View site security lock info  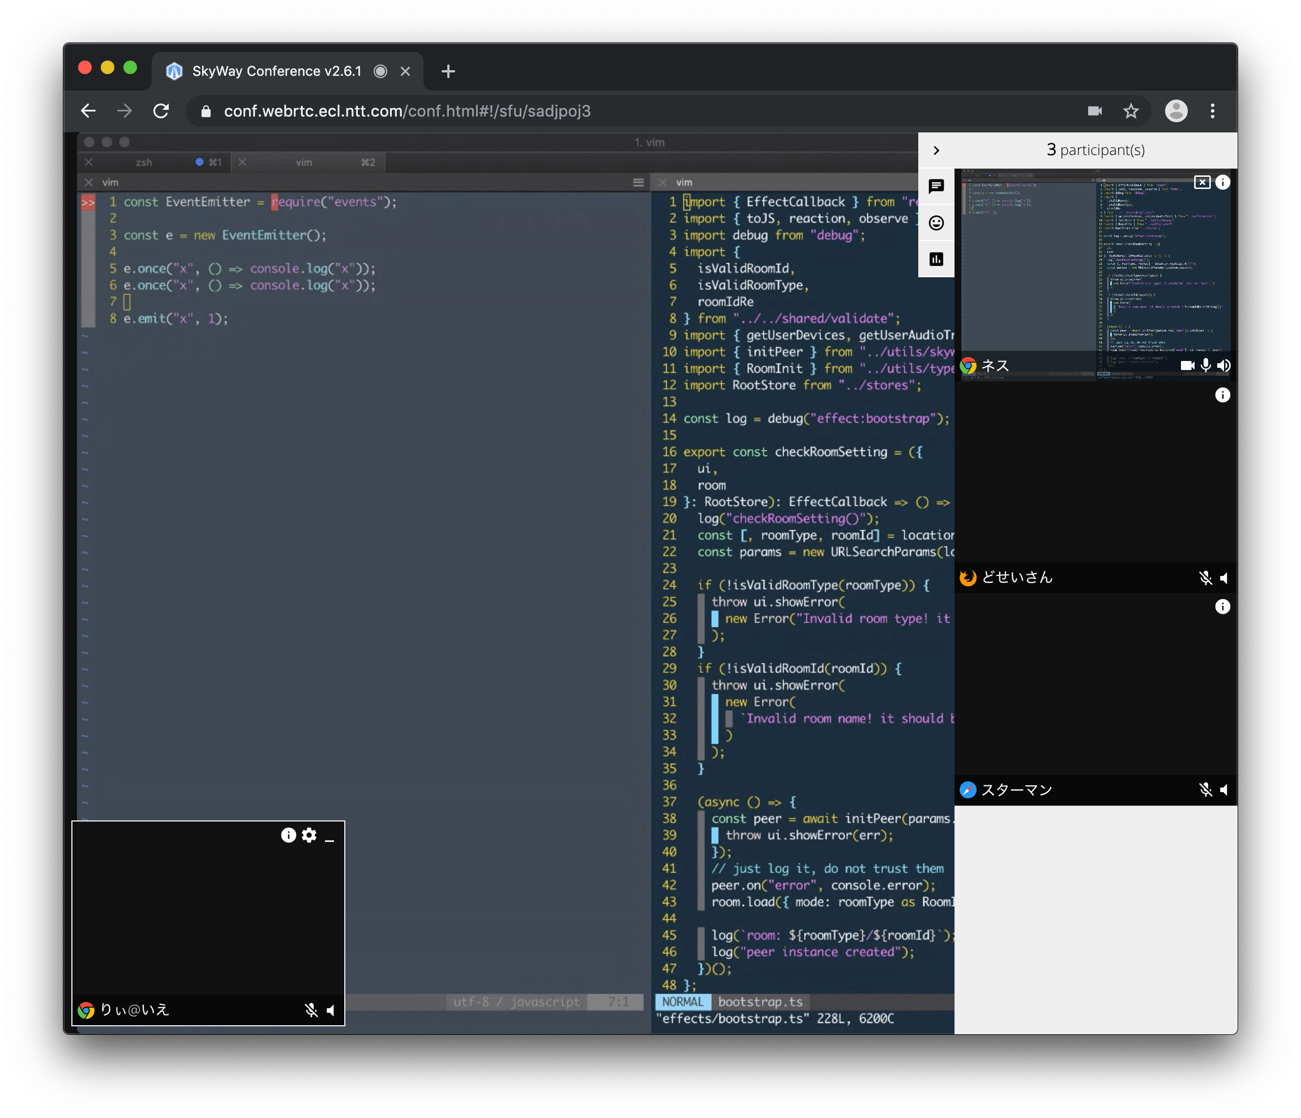point(206,111)
